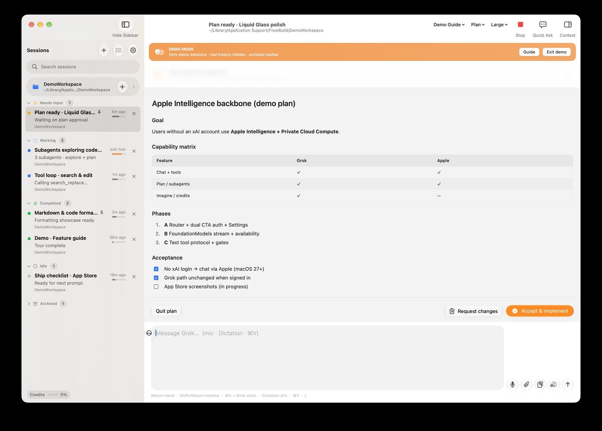Select the Tool loop · search & edit session
Image resolution: width=602 pixels, height=431 pixels.
[x=83, y=182]
